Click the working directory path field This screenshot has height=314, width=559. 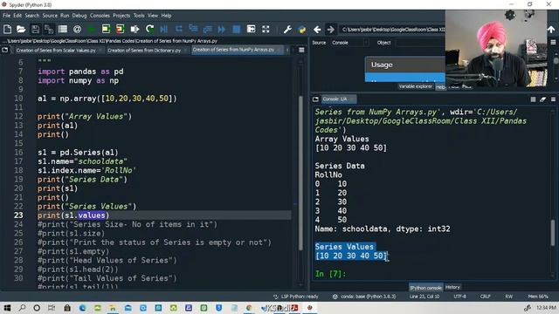click(393, 29)
